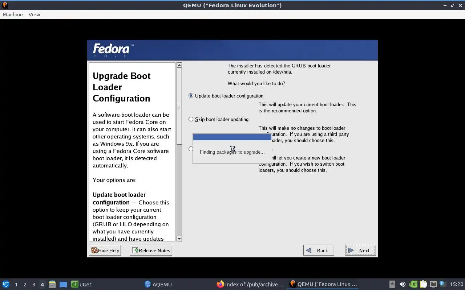The width and height of the screenshot is (465, 290).
Task: Switch to workspace 4
Action: coord(42,285)
